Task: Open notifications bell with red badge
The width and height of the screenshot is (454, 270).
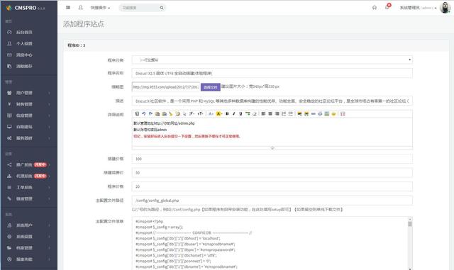Action: (x=387, y=6)
